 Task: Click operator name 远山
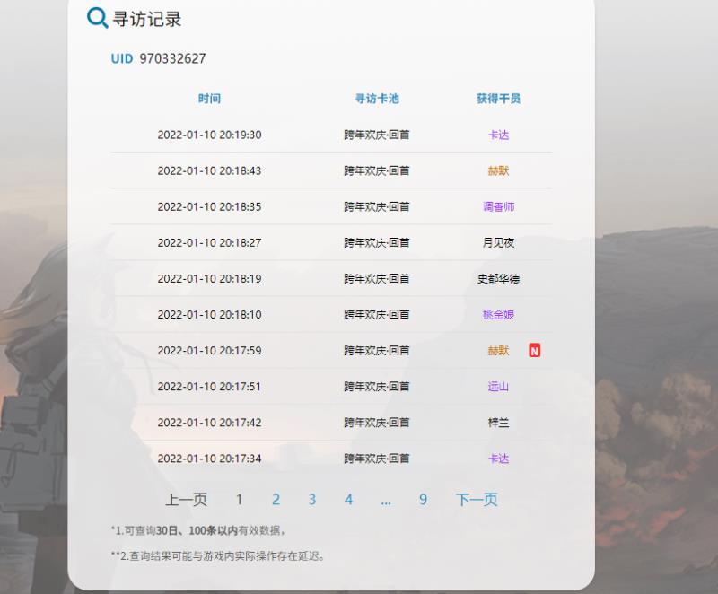(x=498, y=386)
